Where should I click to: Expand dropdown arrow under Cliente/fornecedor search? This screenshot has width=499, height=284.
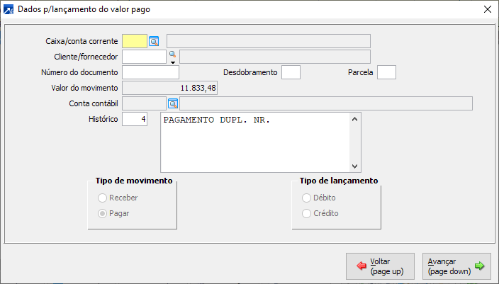(173, 62)
